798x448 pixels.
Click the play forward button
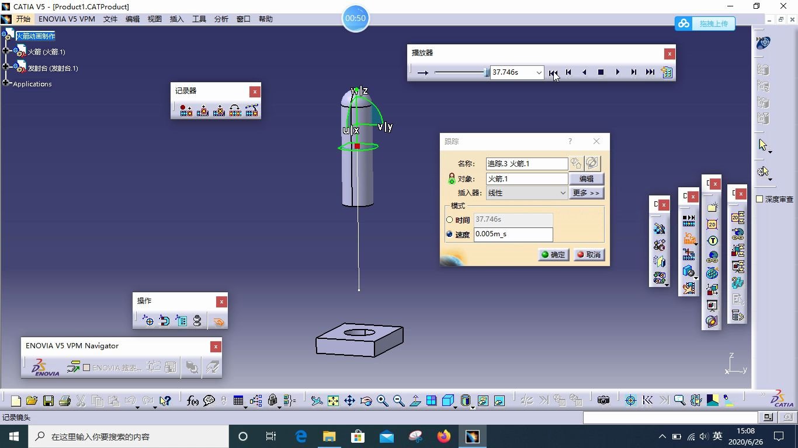(x=617, y=72)
